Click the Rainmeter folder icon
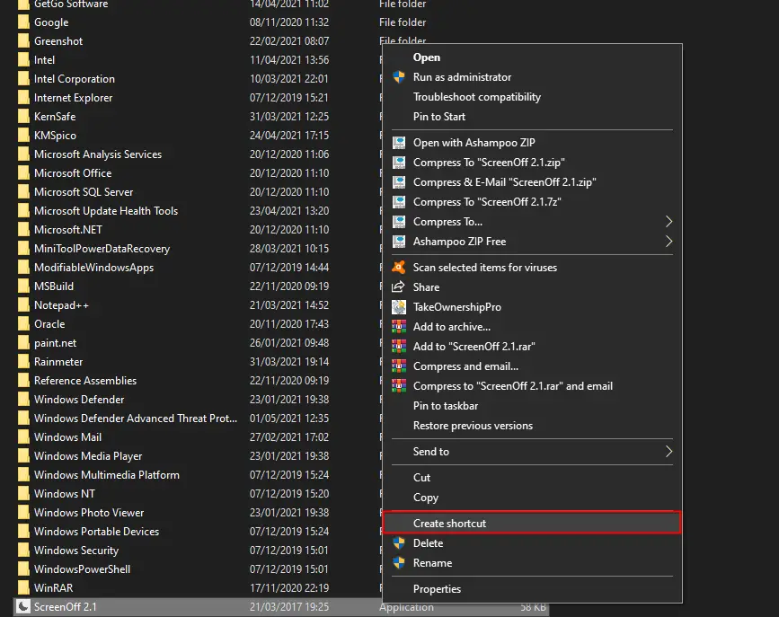Image resolution: width=779 pixels, height=617 pixels. pos(22,362)
